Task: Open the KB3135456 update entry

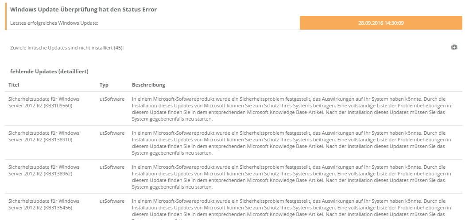Action: pos(44,204)
